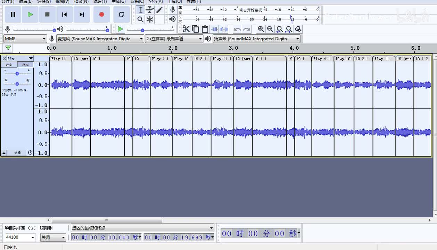Click the zoom toggle icon
The height and width of the screenshot is (250, 437).
298,29
